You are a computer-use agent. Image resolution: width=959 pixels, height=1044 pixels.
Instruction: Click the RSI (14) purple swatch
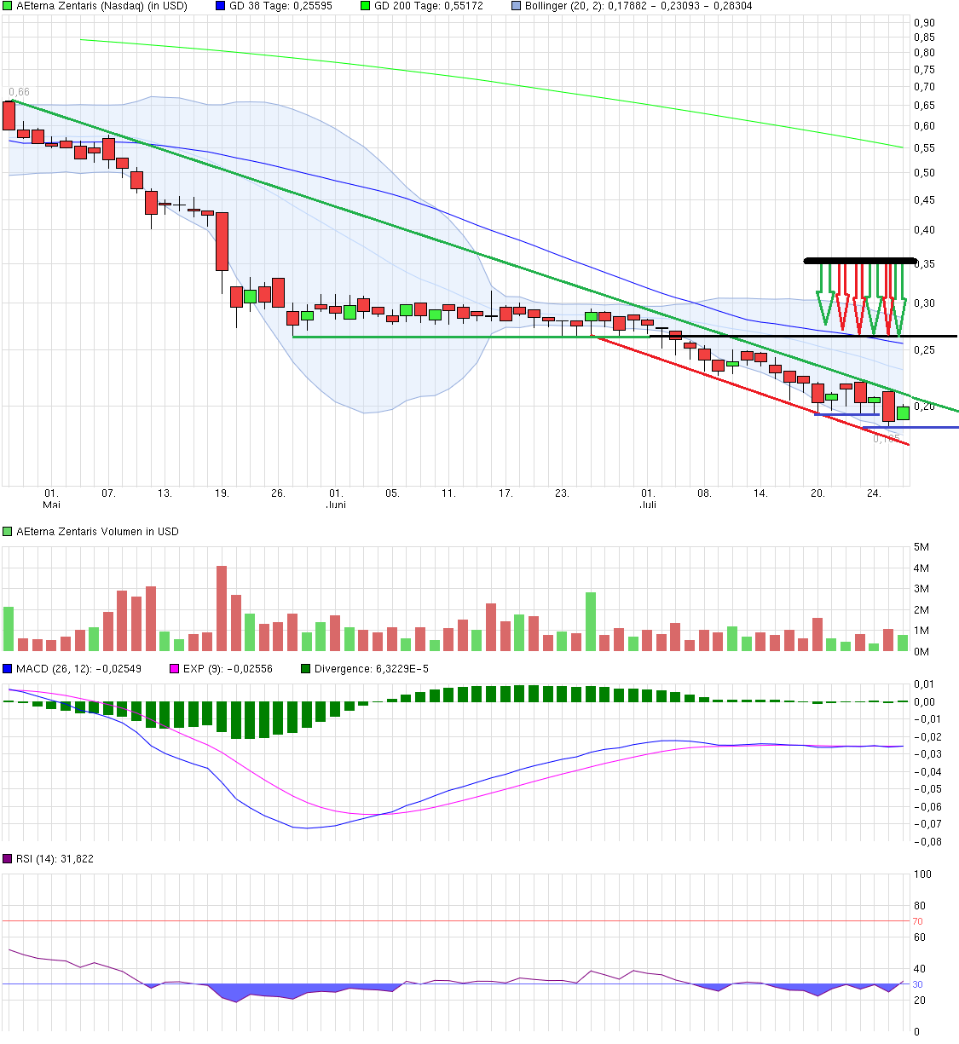(8, 859)
